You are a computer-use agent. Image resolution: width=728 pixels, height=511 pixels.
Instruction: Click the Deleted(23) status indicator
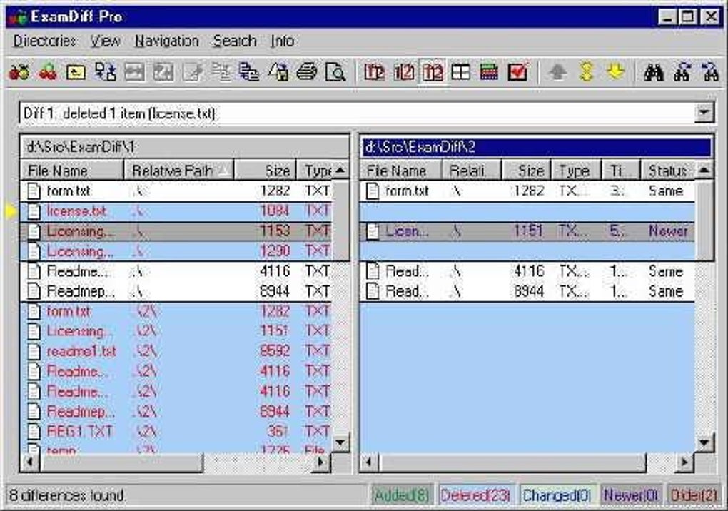pos(475,496)
